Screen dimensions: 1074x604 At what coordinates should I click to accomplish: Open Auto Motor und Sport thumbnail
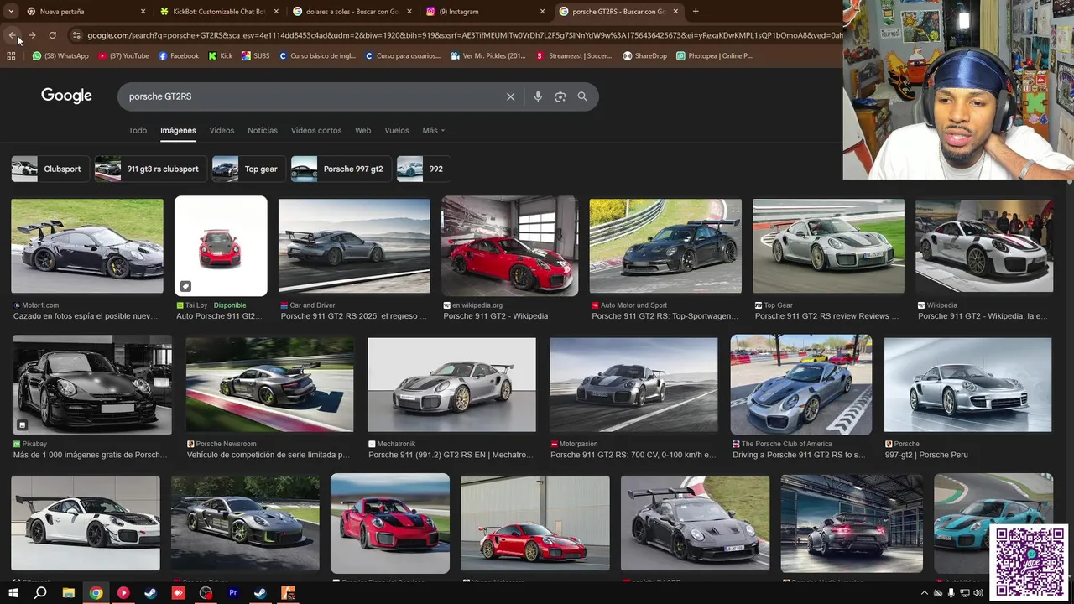(x=665, y=245)
